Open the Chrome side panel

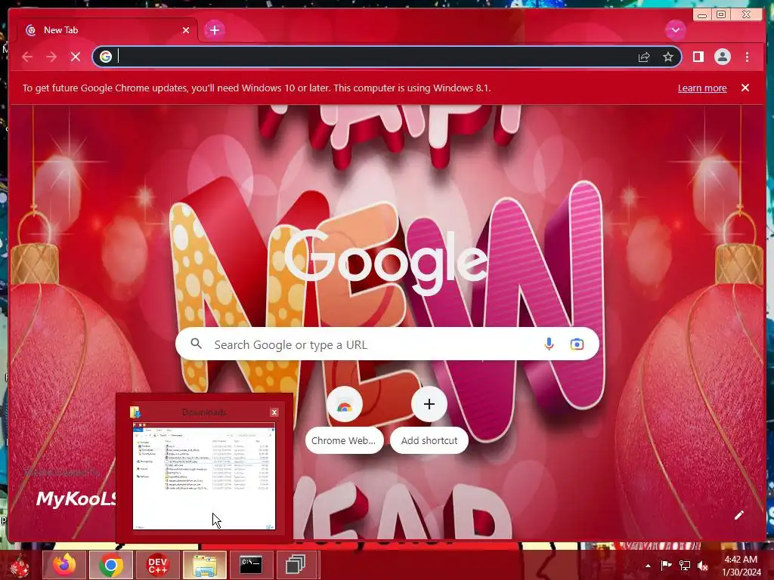point(698,57)
